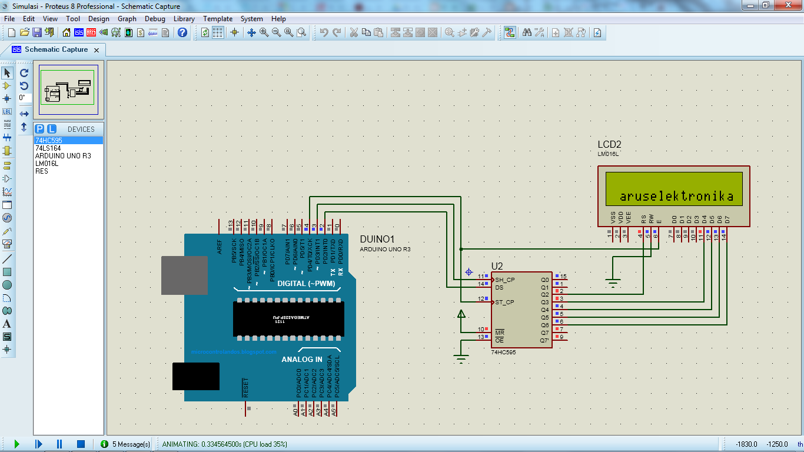The height and width of the screenshot is (452, 804).
Task: Close the Schematic Capture tab
Action: [x=98, y=50]
